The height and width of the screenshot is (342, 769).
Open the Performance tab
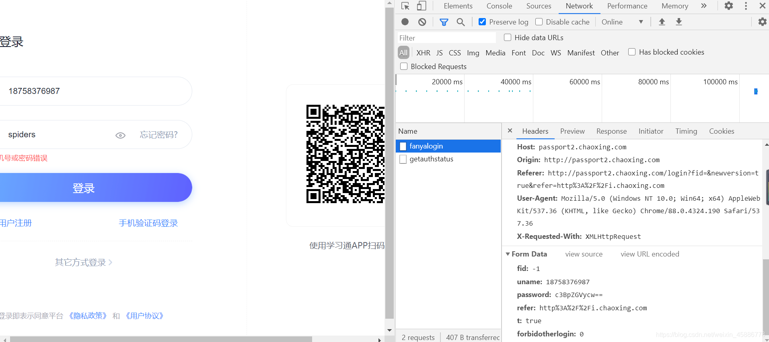click(627, 6)
